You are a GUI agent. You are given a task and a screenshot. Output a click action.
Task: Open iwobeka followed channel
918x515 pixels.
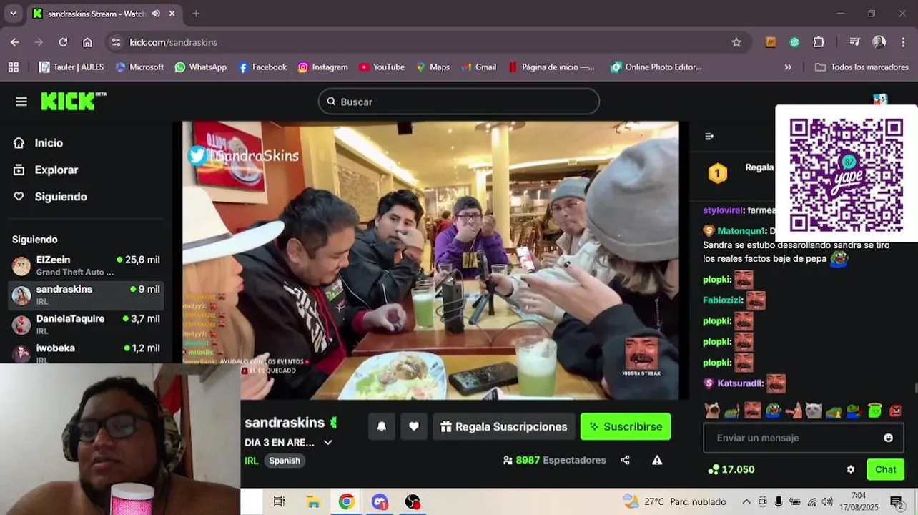[x=86, y=353]
